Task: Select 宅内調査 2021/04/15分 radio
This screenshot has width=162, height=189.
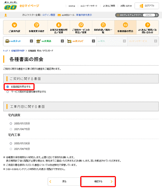Action: (11, 129)
